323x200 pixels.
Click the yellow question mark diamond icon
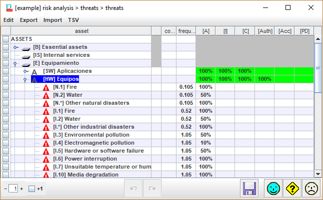tap(292, 189)
